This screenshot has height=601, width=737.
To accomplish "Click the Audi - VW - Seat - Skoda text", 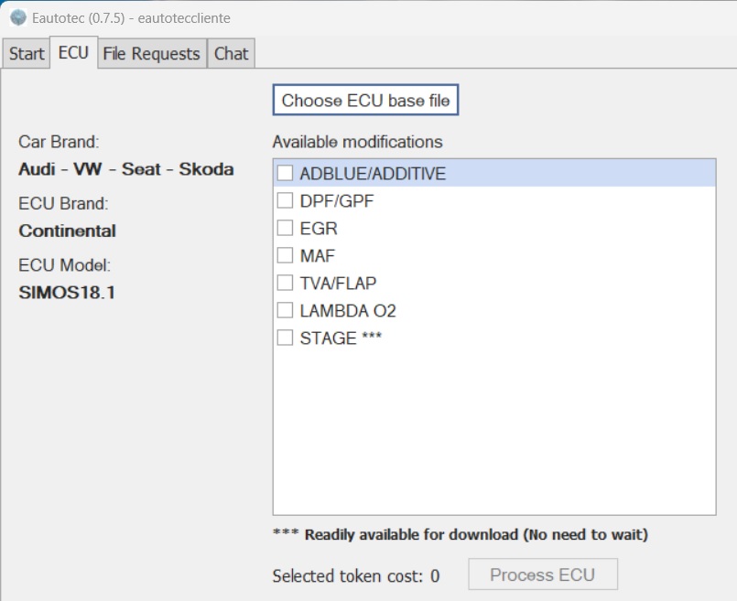I will point(126,169).
